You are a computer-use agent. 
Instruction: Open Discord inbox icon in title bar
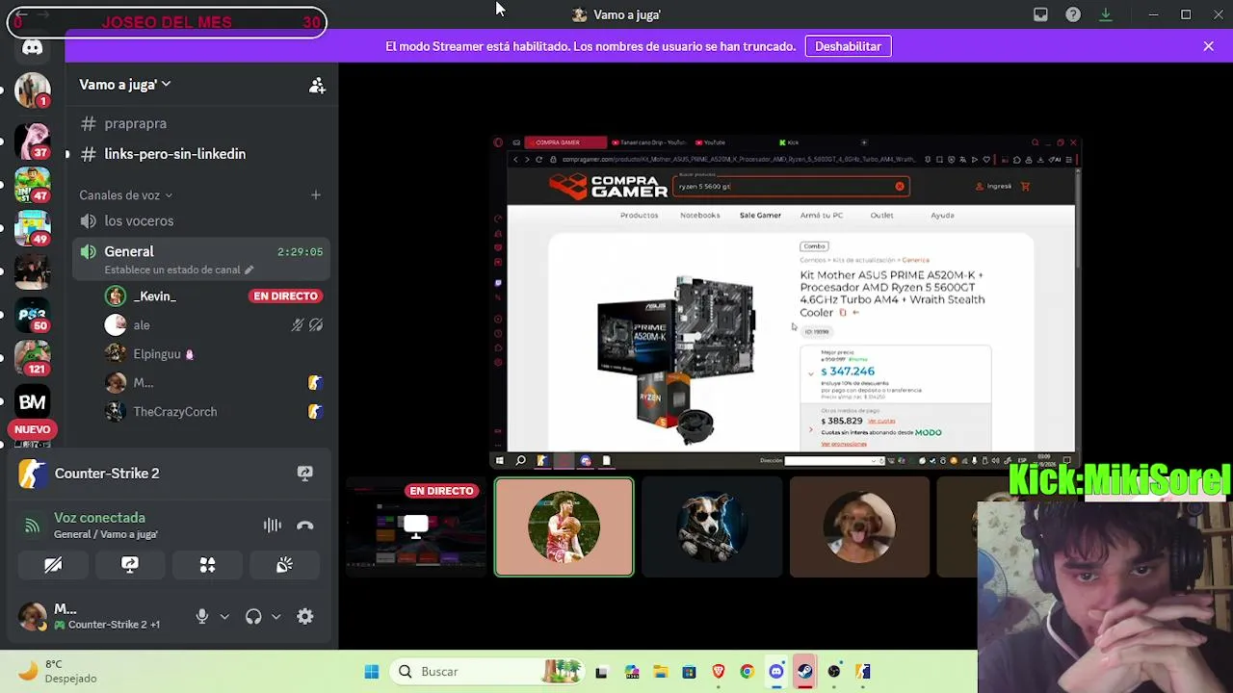tap(1040, 14)
